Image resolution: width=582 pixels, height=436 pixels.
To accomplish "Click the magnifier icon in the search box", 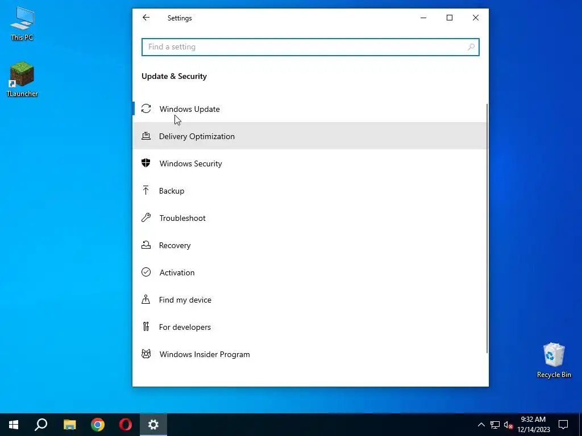I will tap(471, 47).
